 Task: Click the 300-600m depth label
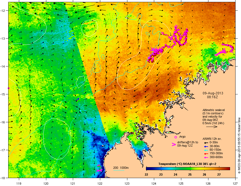click(x=216, y=157)
